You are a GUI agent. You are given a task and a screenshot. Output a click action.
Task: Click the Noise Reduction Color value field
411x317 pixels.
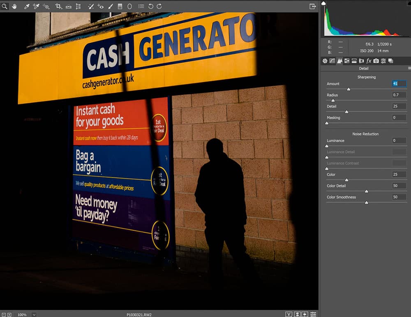pyautogui.click(x=399, y=174)
